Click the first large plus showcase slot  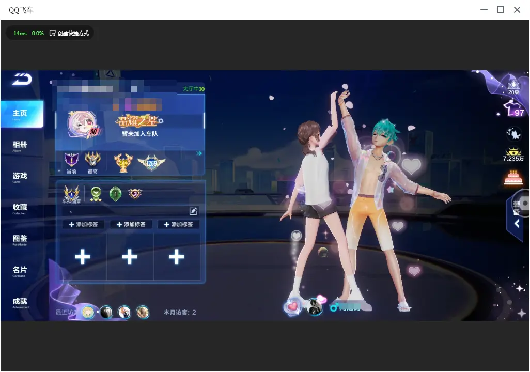point(83,257)
